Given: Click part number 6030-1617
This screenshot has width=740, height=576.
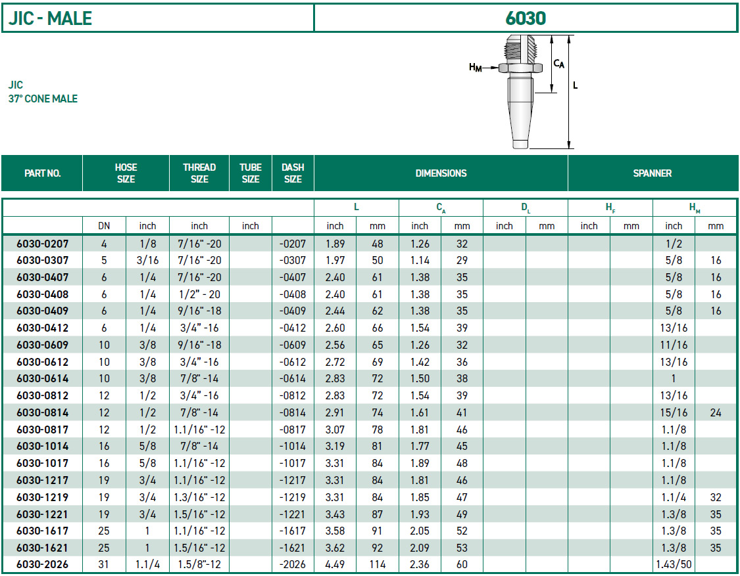Looking at the screenshot, I should tap(43, 531).
